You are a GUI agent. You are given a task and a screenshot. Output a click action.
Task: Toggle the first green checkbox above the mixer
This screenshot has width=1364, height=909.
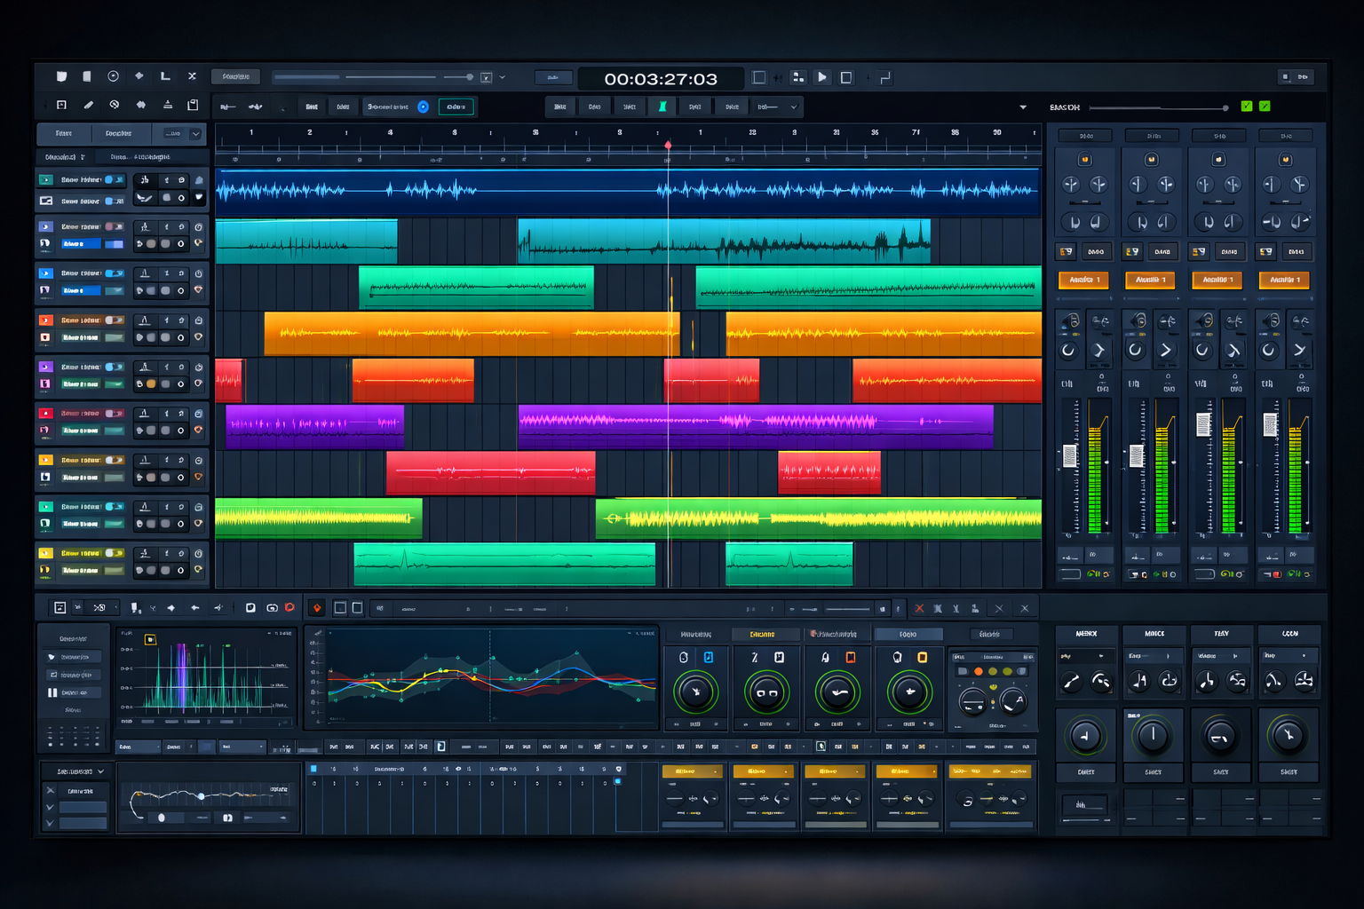tap(1247, 107)
